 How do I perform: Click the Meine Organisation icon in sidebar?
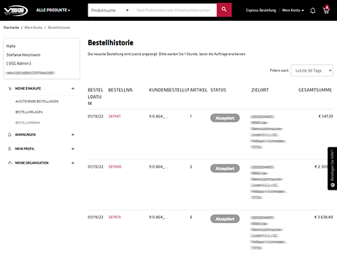point(9,163)
